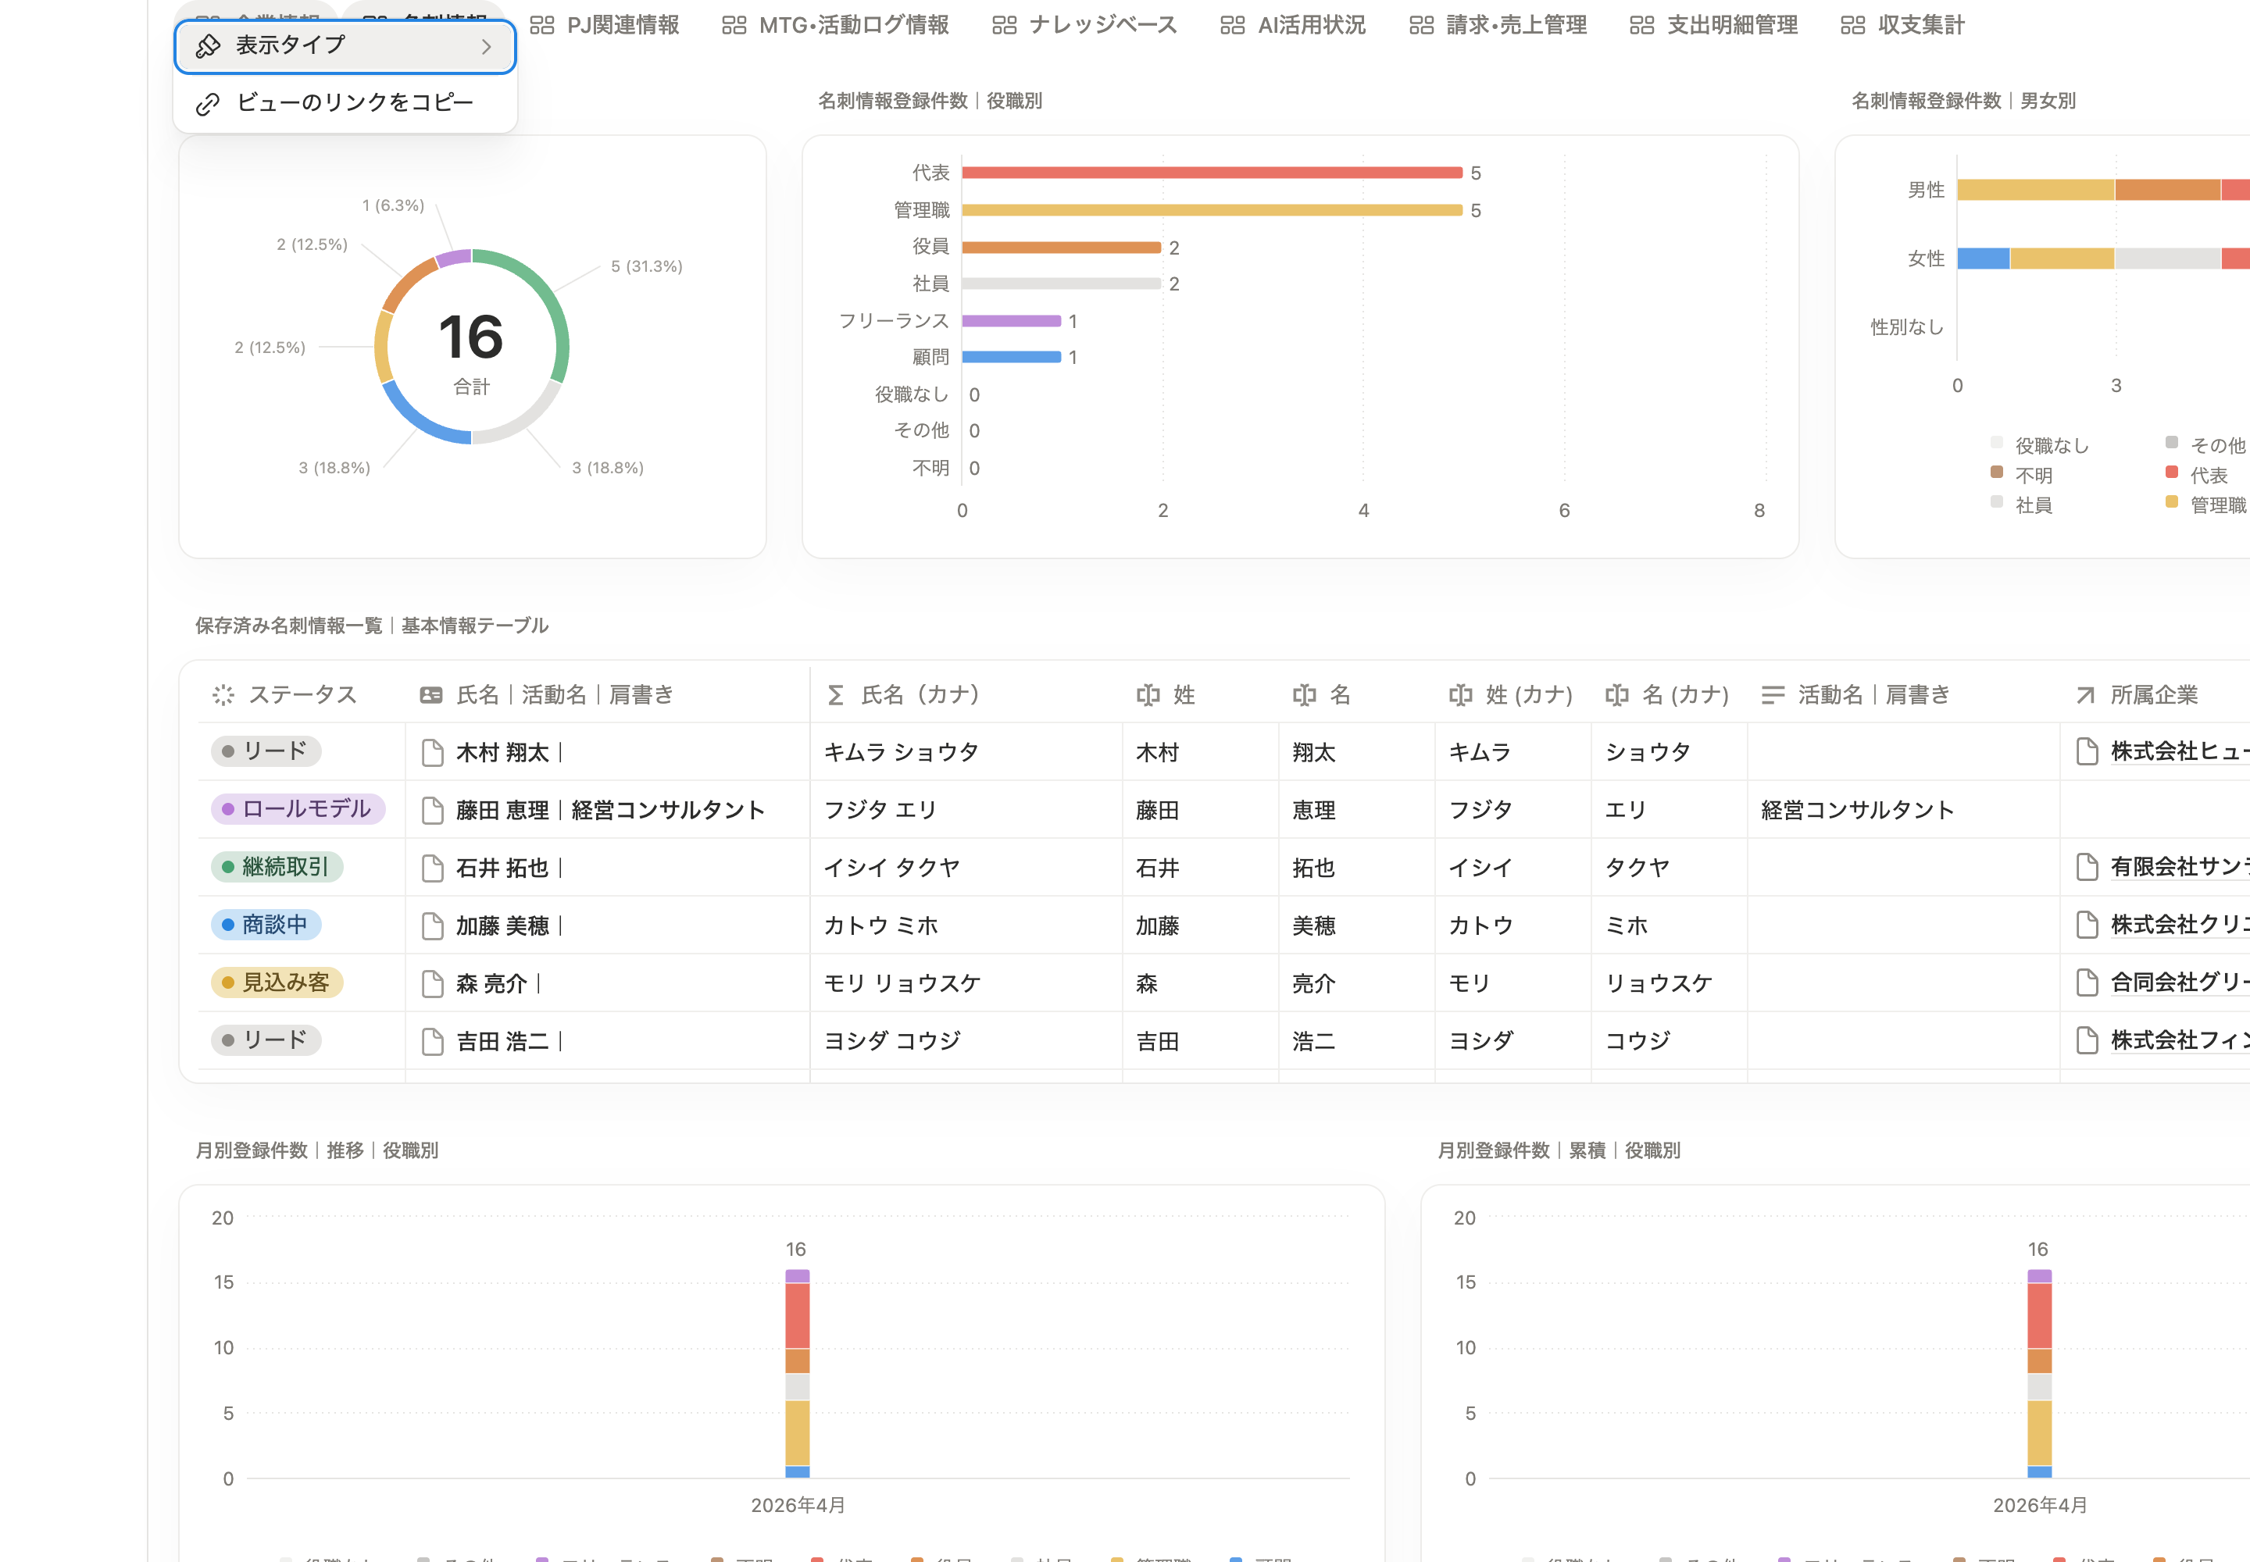2250x1562 pixels.
Task: Click the text-lines icon of 活動名｜肩書き header
Action: (x=1772, y=695)
